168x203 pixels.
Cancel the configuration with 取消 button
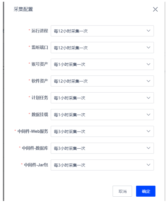[122, 191]
